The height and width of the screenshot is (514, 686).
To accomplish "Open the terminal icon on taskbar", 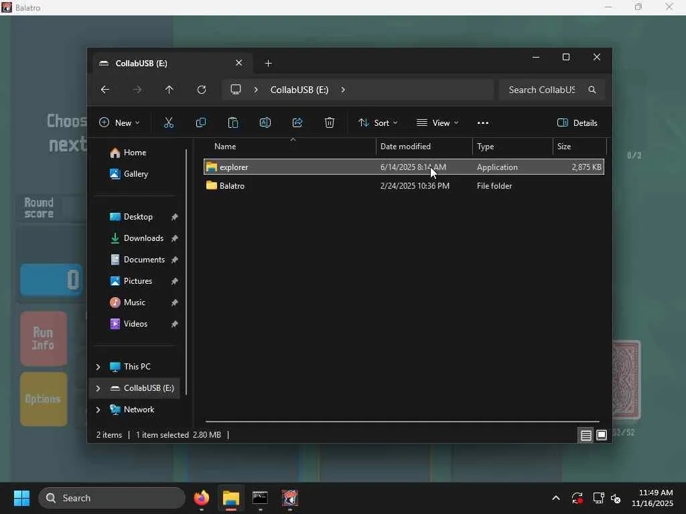I will [x=261, y=498].
